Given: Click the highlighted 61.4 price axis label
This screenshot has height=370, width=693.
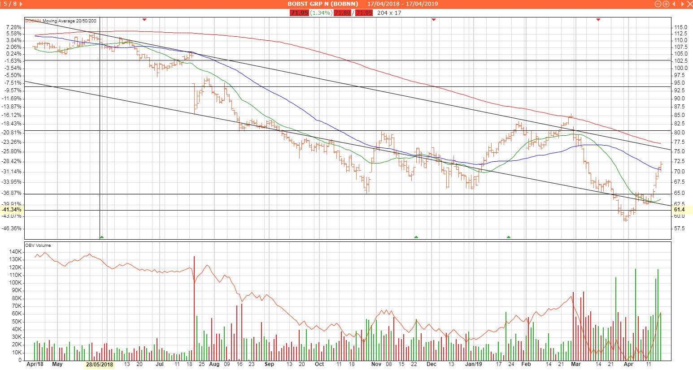Looking at the screenshot, I should click(x=679, y=210).
